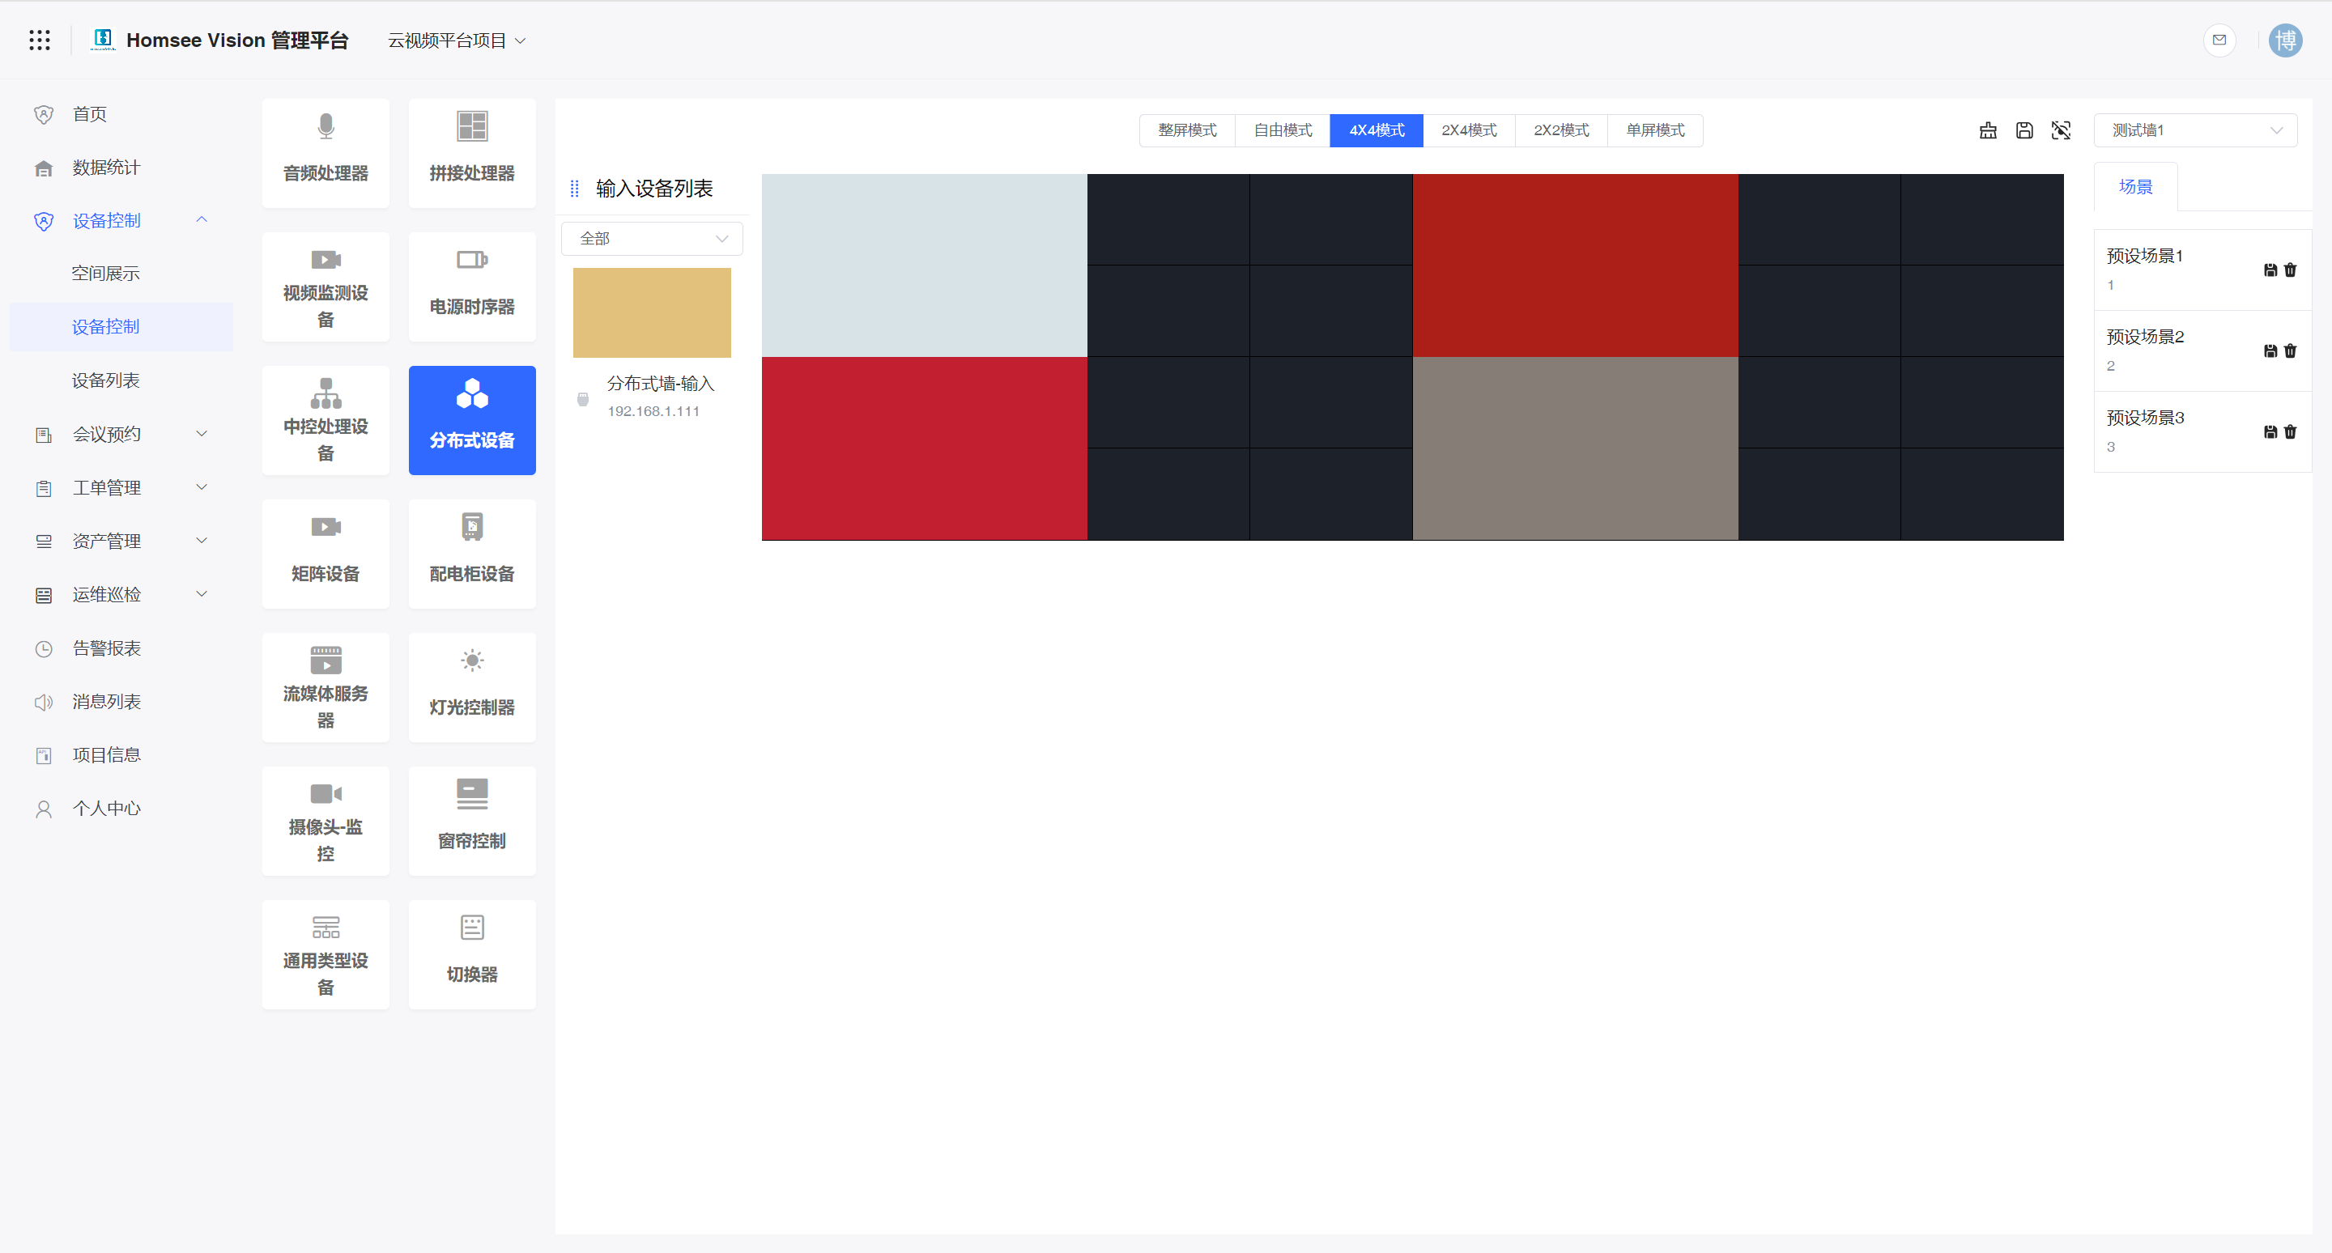Select the gray-brown window on video wall
Image resolution: width=2332 pixels, height=1253 pixels.
(x=1575, y=448)
